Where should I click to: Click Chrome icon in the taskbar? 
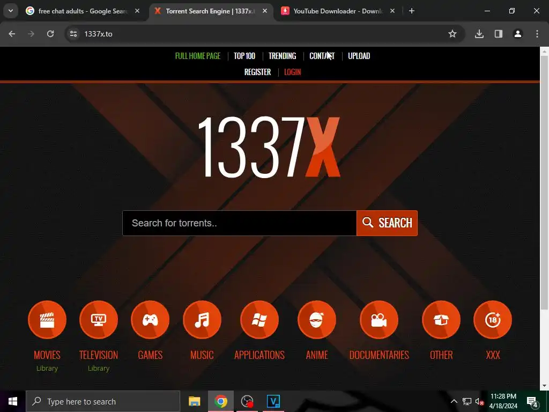(x=221, y=401)
